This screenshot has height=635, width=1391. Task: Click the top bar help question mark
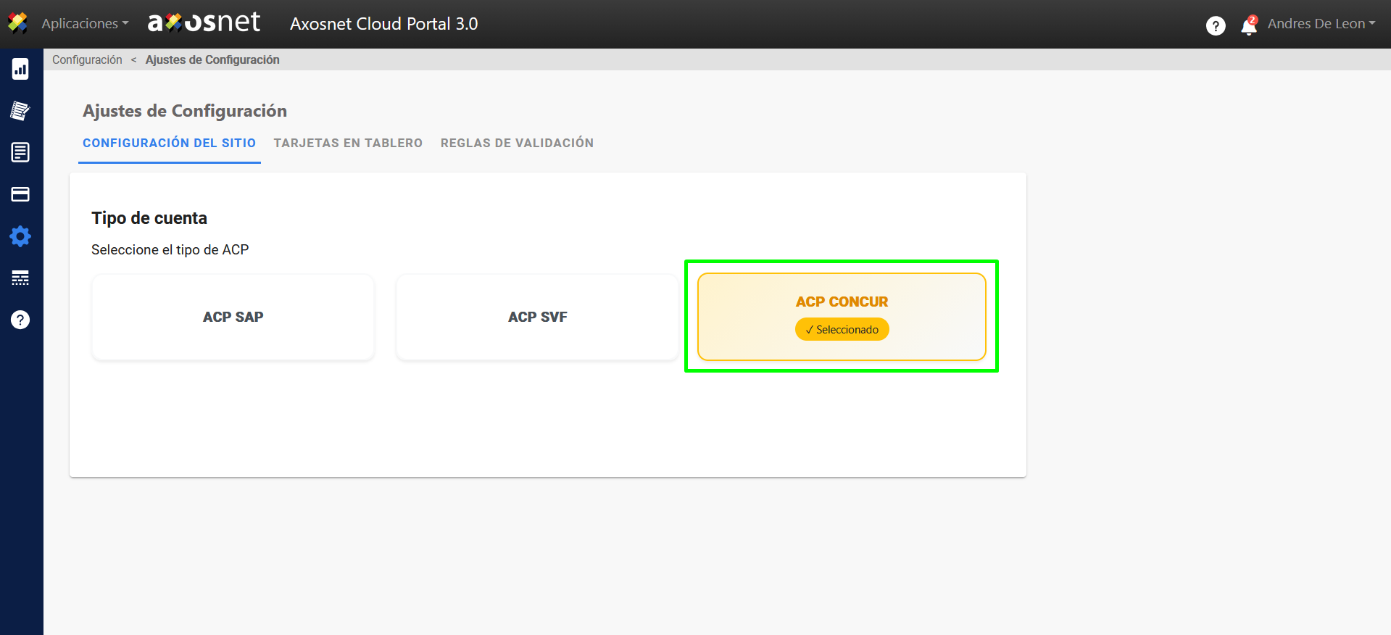pyautogui.click(x=1216, y=26)
